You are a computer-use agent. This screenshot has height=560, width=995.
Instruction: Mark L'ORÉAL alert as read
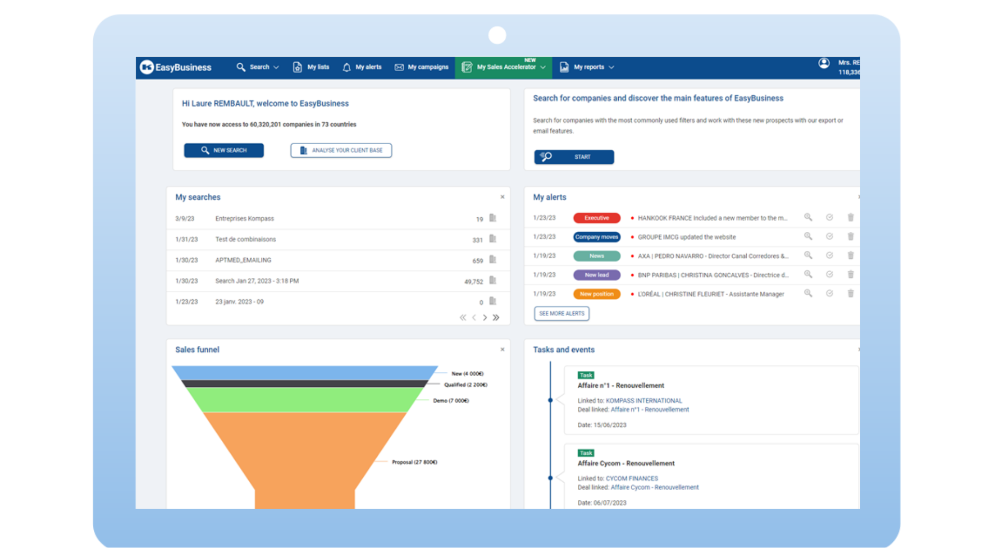click(x=829, y=293)
